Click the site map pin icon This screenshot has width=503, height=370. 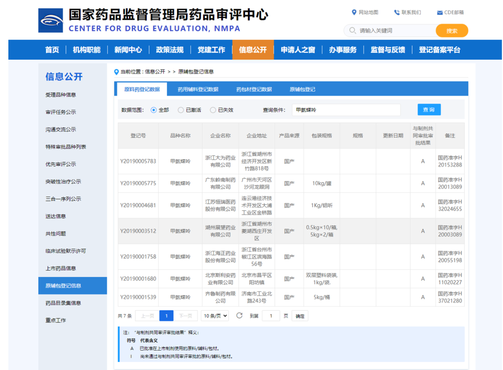pos(354,13)
